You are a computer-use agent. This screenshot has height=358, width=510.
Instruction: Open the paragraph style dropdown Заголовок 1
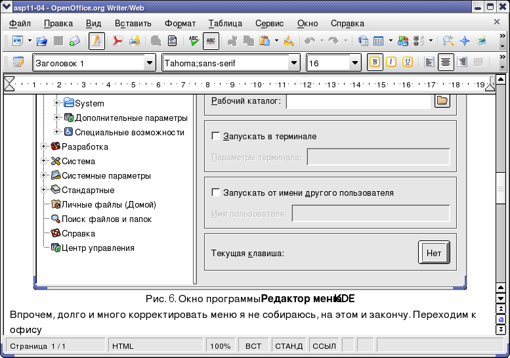coord(149,63)
